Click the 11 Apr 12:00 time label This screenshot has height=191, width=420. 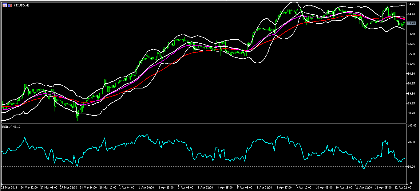coord(363,187)
